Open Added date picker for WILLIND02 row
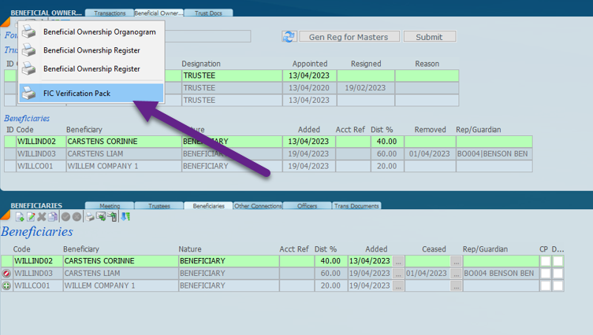This screenshot has height=335, width=593. [x=398, y=261]
